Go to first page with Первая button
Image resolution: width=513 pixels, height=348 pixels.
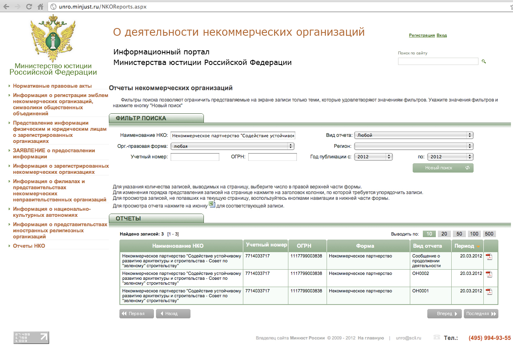click(x=136, y=313)
